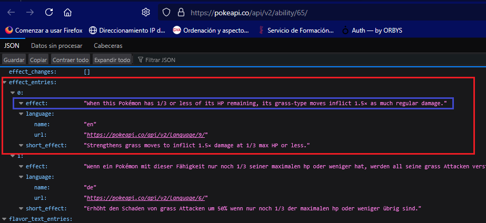Collapse the language node with name "en"

click(x=21, y=114)
